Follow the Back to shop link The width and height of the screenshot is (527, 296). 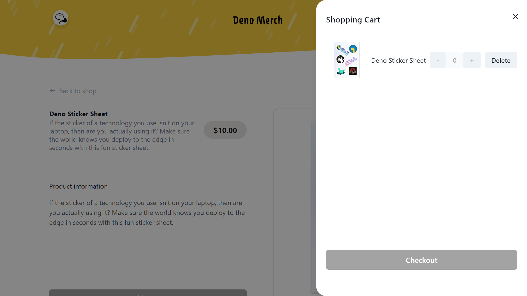click(x=78, y=91)
